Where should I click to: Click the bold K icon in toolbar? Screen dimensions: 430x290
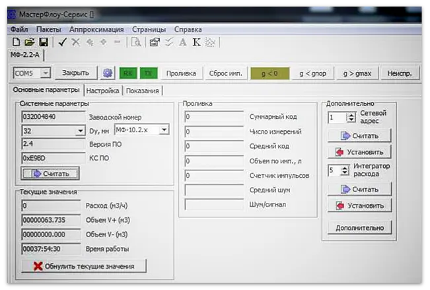[196, 42]
